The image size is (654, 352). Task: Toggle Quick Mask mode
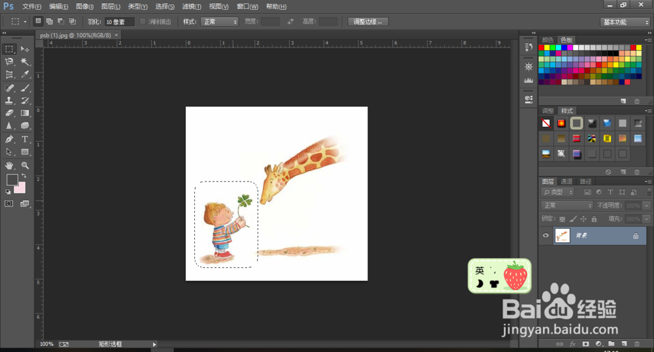(x=9, y=204)
